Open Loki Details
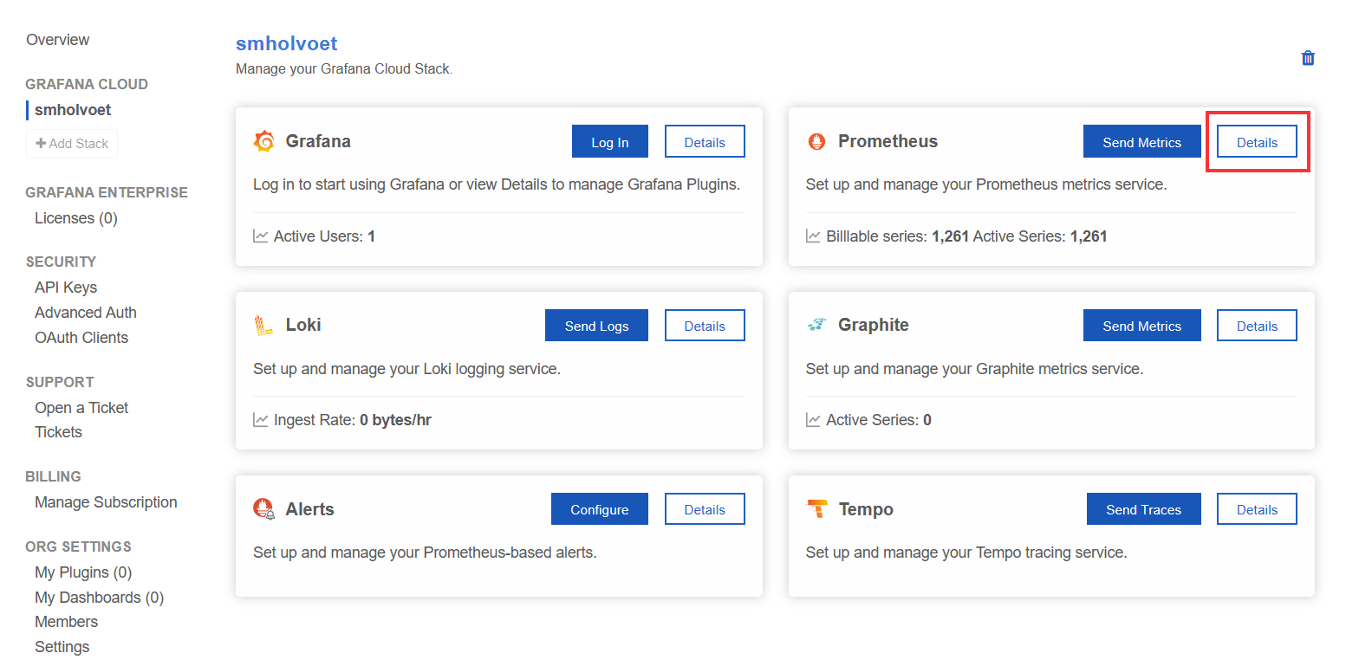This screenshot has width=1359, height=666. coord(705,325)
